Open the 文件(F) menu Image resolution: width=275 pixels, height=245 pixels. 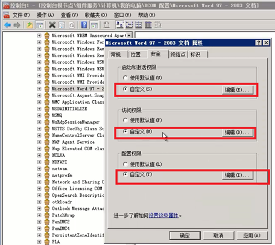[21, 15]
